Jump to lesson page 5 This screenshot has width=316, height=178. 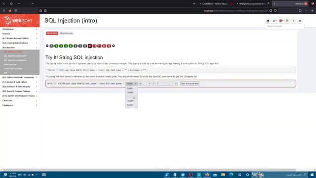pos(71,46)
